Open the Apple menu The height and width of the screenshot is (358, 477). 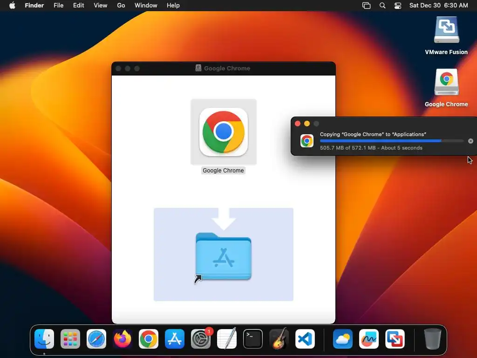12,6
